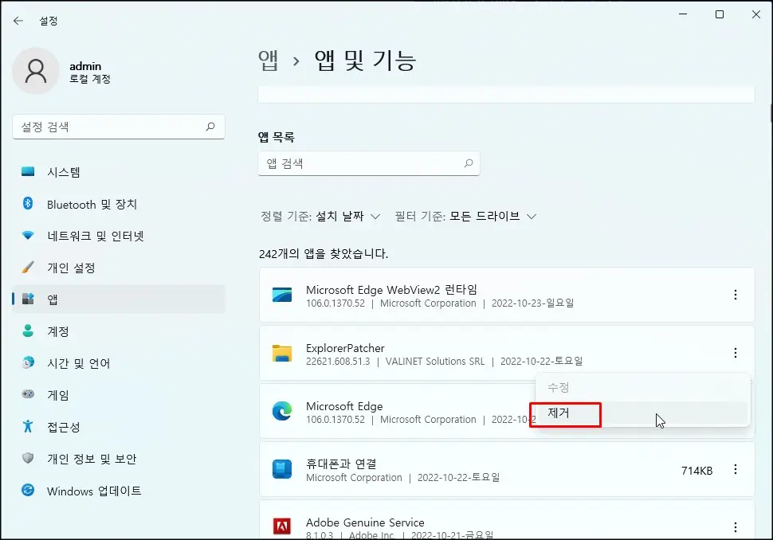This screenshot has width=773, height=540.
Task: Open options menu for Microsoft Edge WebView2 런타임
Action: (735, 295)
